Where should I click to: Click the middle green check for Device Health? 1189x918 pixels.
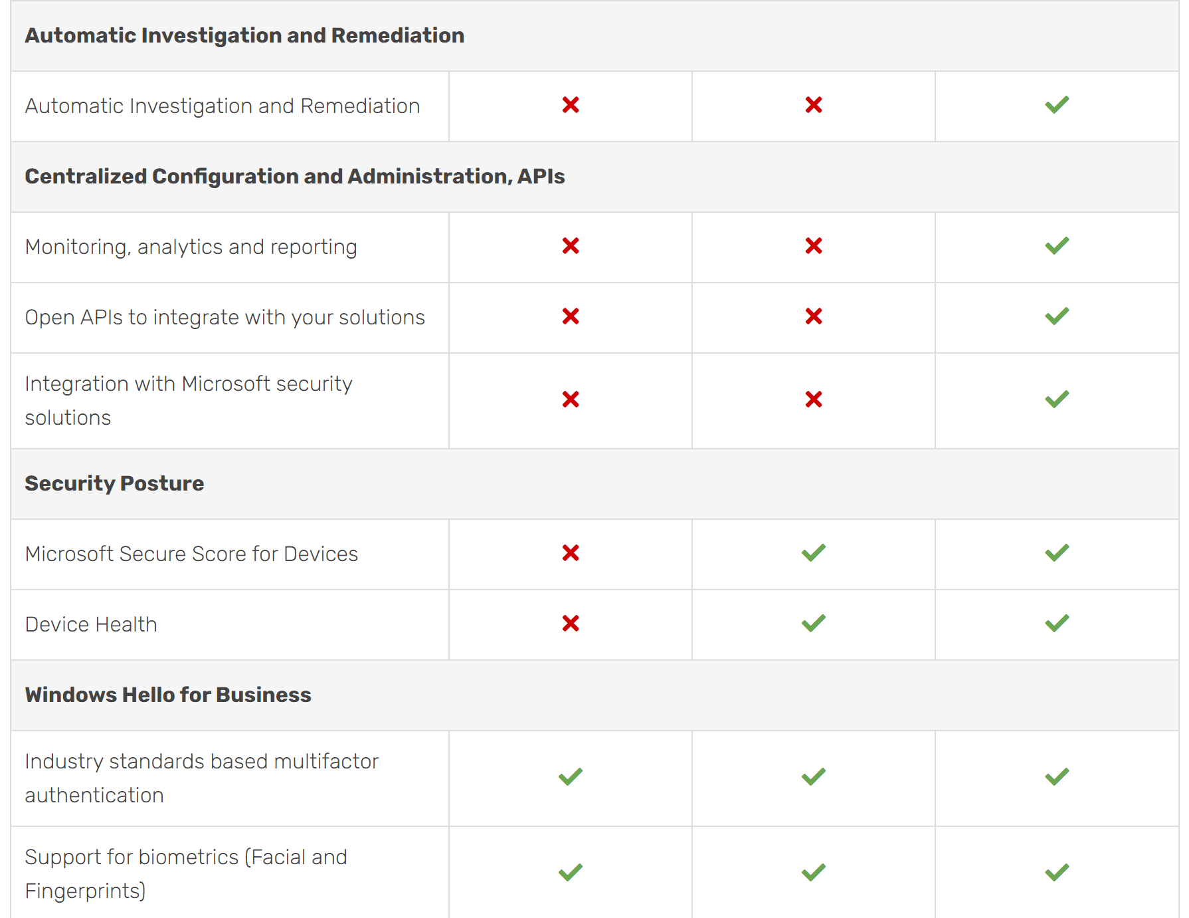[x=814, y=624]
